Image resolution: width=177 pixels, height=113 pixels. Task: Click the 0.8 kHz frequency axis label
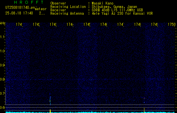2,79
